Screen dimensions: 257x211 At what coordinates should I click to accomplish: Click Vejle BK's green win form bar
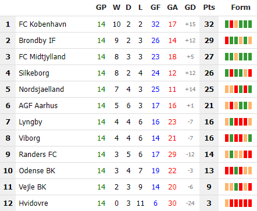236,187
